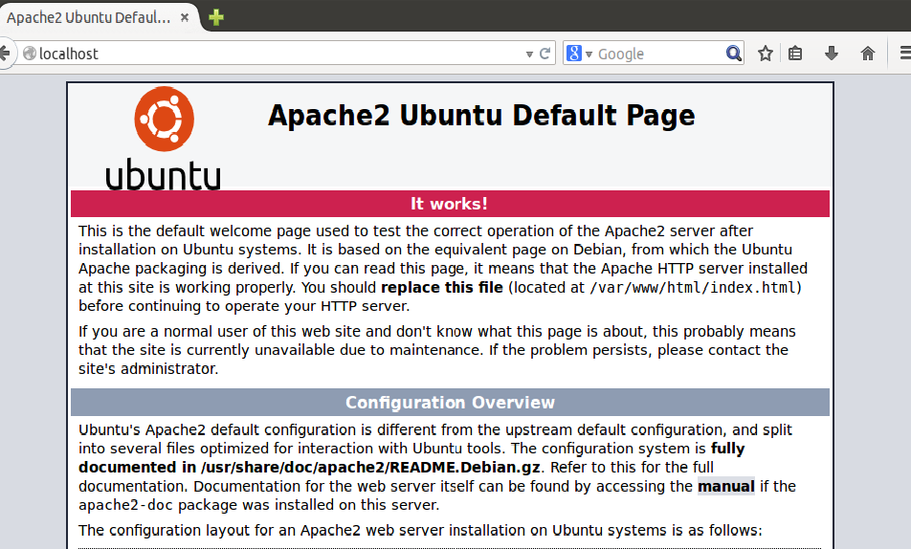Click the It works! banner text
Viewport: 911px width, 549px height.
[x=449, y=204]
